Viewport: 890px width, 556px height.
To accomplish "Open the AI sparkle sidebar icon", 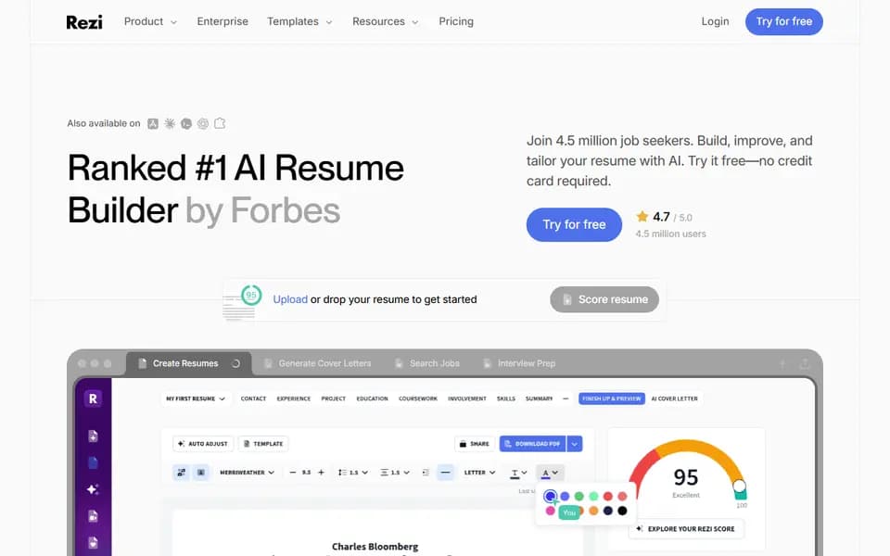I will [x=93, y=489].
